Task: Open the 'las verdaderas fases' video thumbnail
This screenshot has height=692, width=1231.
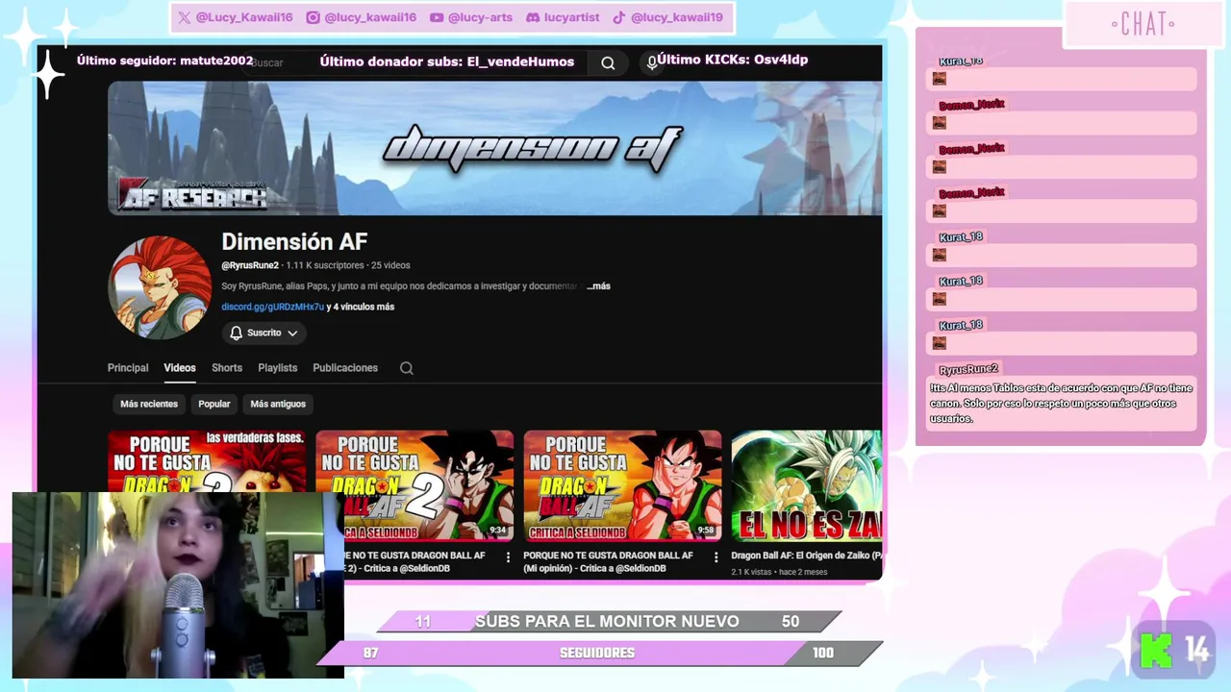Action: [207, 461]
